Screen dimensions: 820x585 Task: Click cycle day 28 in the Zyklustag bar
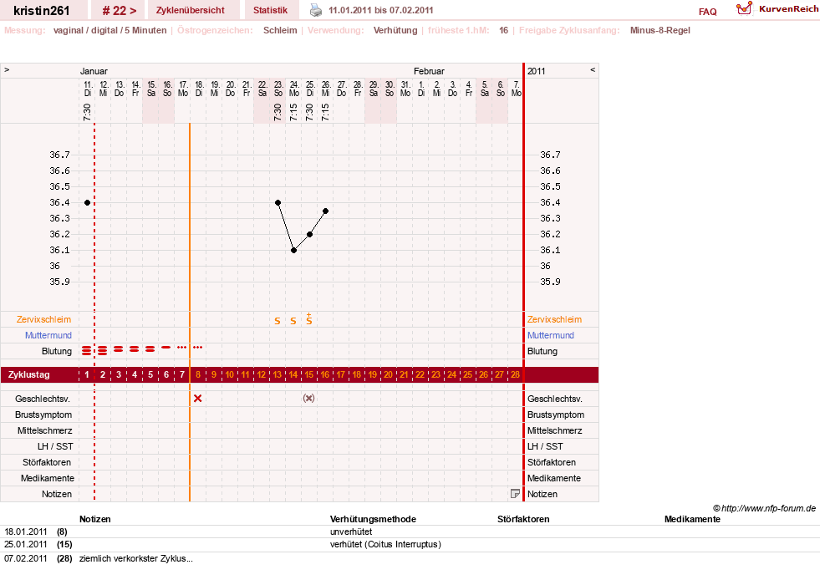click(515, 375)
